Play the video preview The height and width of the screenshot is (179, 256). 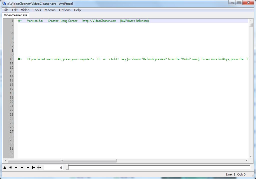[x=33, y=167]
